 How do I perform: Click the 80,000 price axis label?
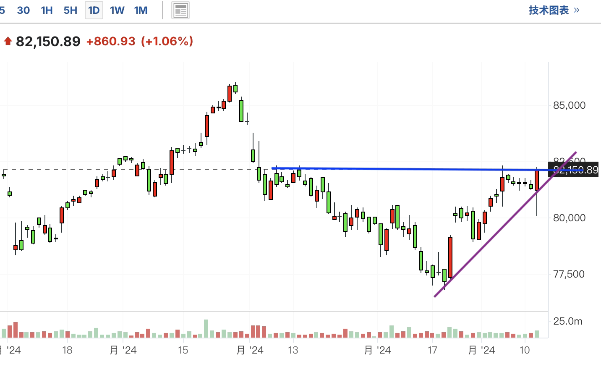(569, 218)
